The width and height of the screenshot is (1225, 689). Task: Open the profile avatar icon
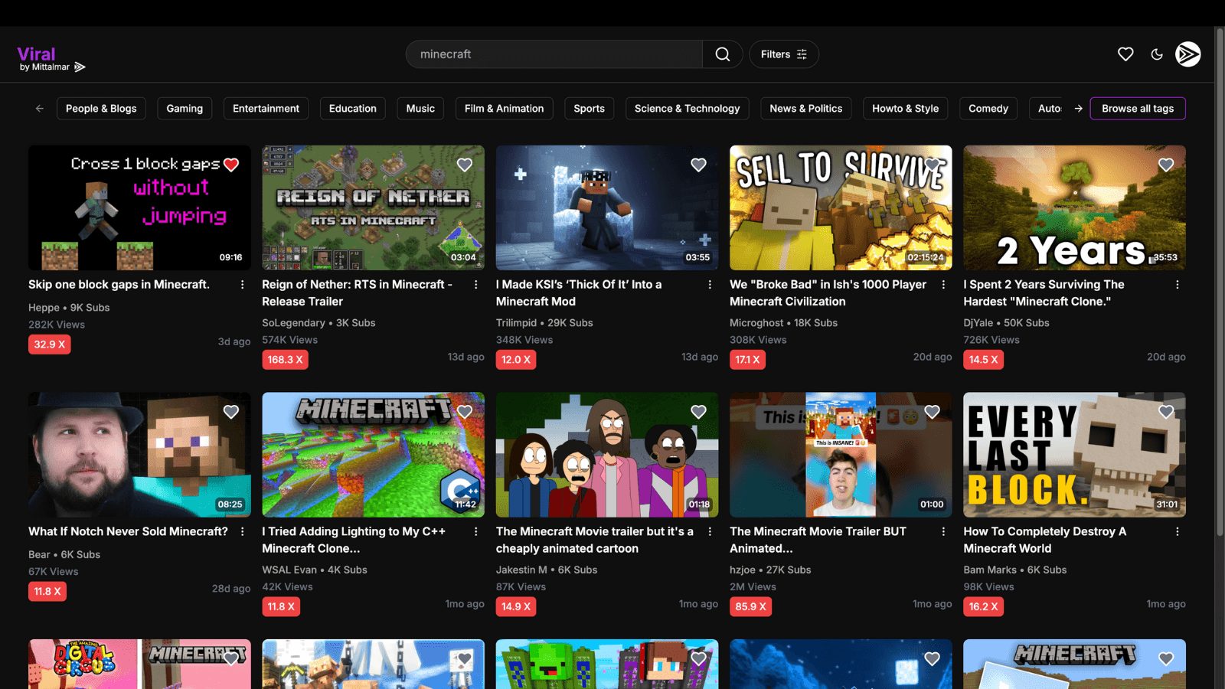[x=1188, y=54]
